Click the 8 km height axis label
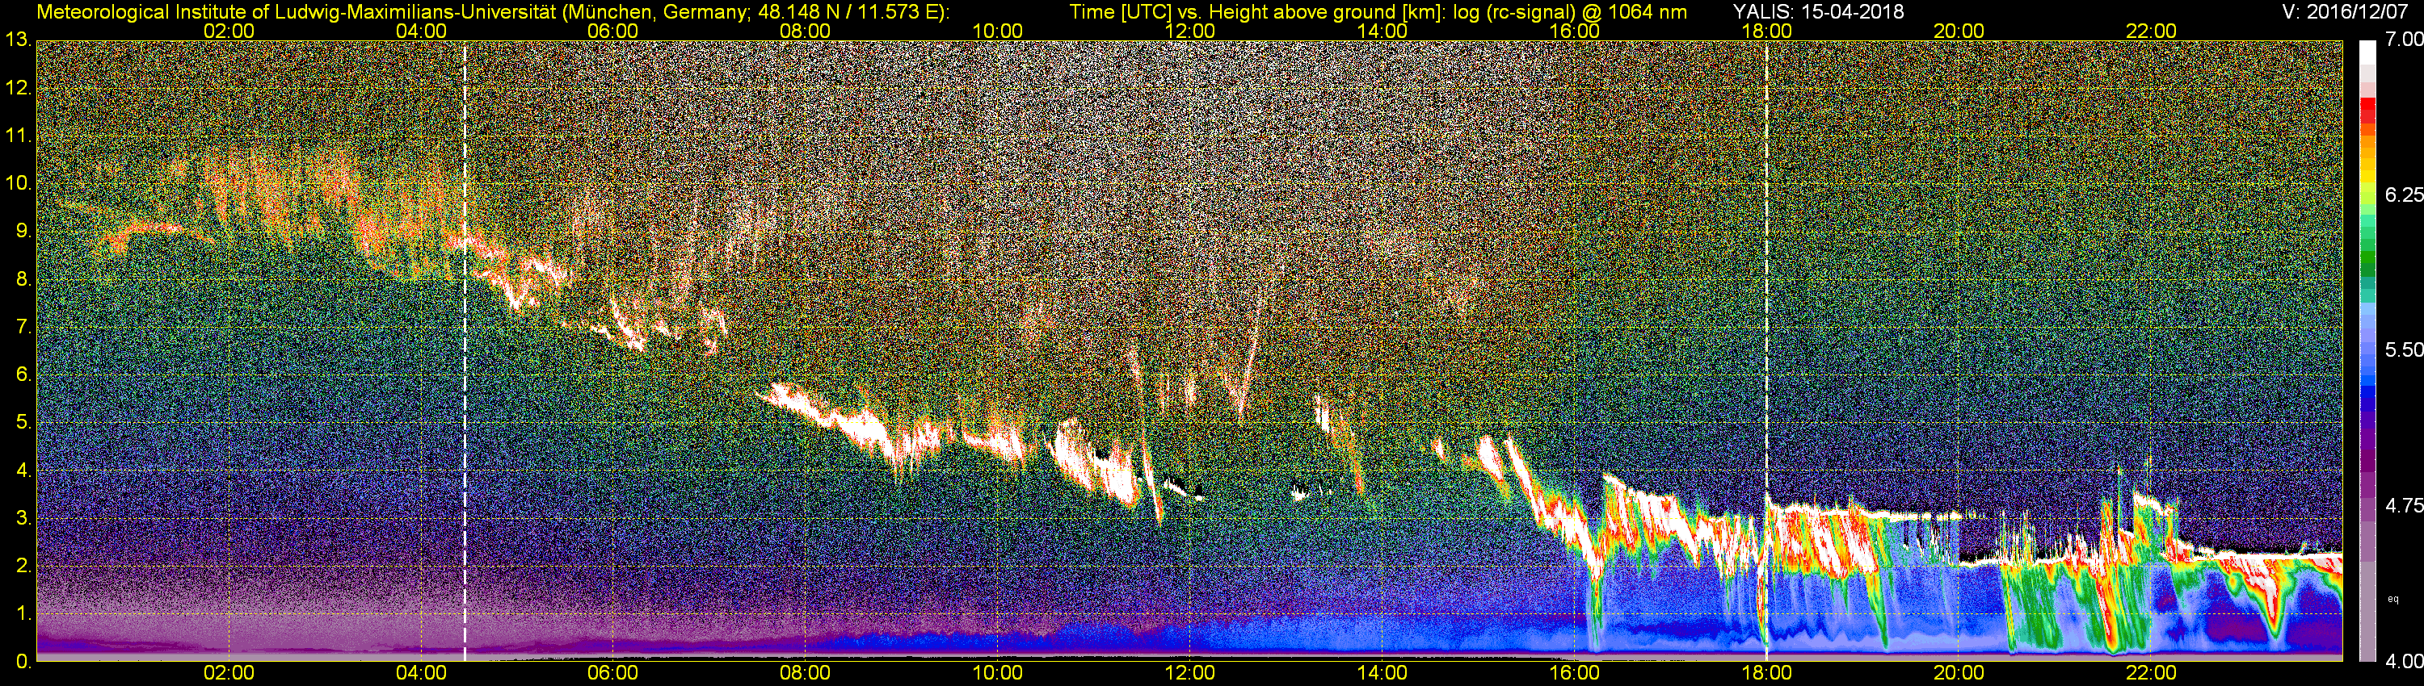The height and width of the screenshot is (686, 2424). coord(23,279)
